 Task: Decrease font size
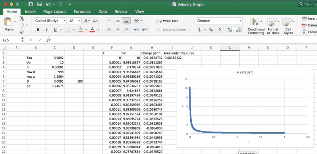[x=95, y=21]
